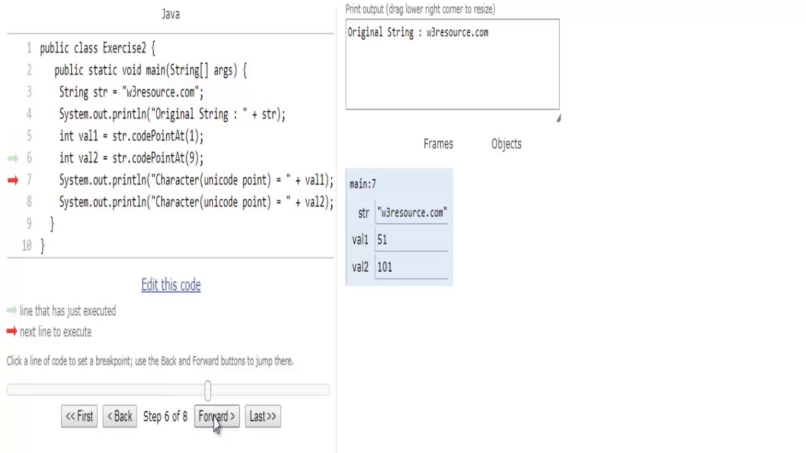This screenshot has height=453, width=806.
Task: Click inside the print output text box
Action: point(452,69)
